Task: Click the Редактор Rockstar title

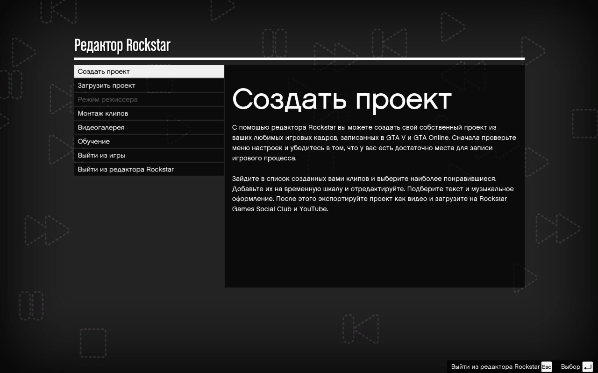Action: (x=122, y=45)
